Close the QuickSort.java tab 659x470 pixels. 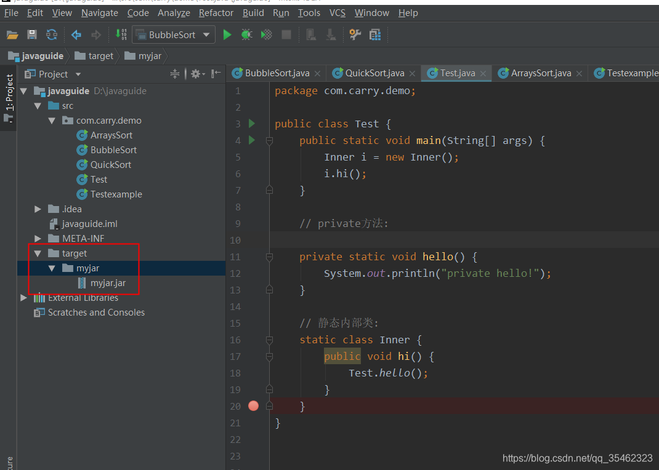coord(412,74)
